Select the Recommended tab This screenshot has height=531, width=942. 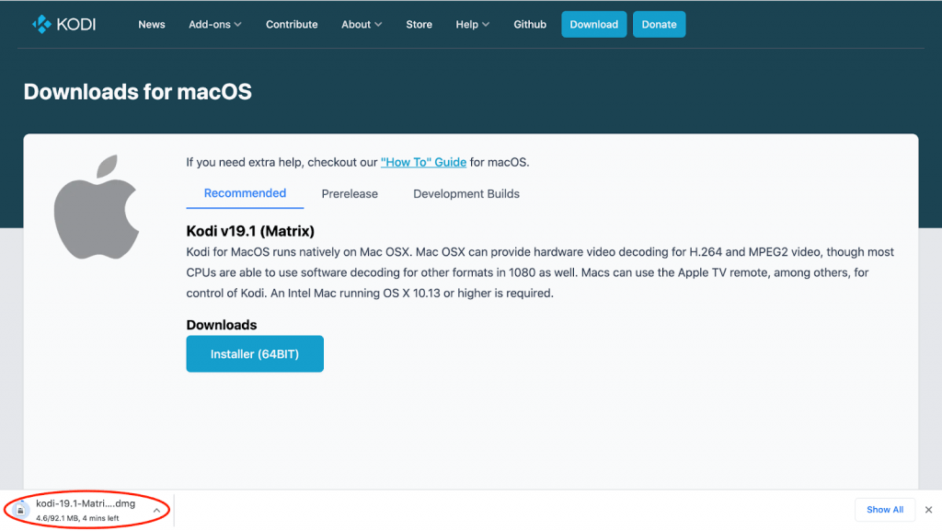(245, 193)
